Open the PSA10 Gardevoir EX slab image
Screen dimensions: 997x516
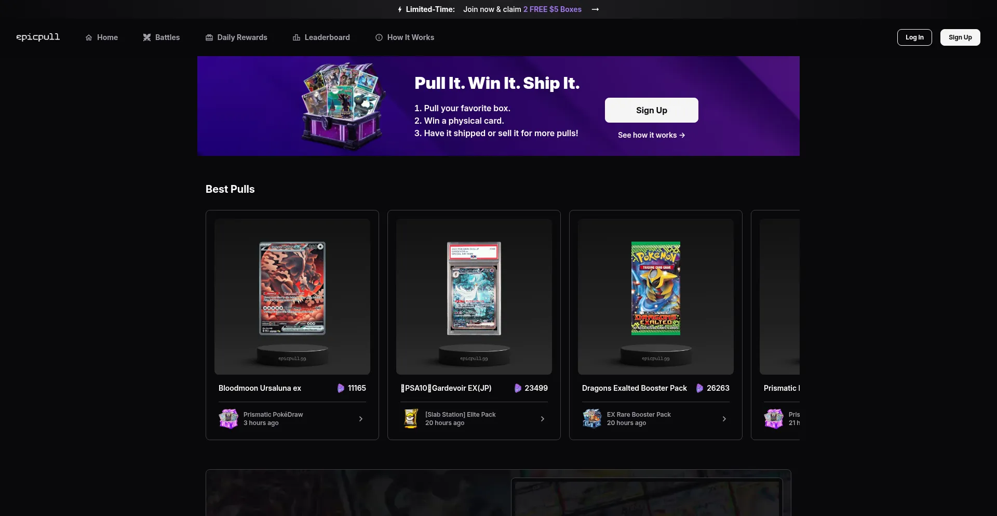click(x=474, y=288)
